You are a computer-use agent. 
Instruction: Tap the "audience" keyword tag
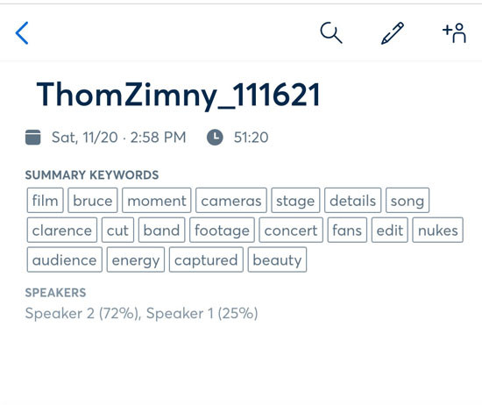click(65, 259)
